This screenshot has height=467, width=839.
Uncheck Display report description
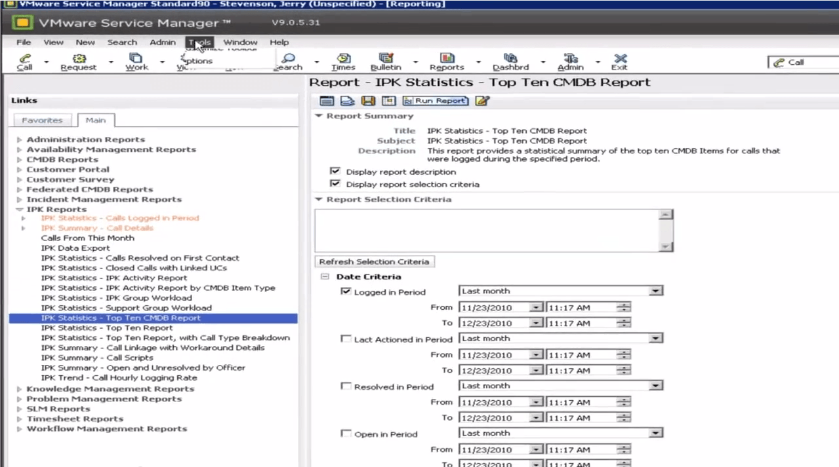click(x=335, y=172)
